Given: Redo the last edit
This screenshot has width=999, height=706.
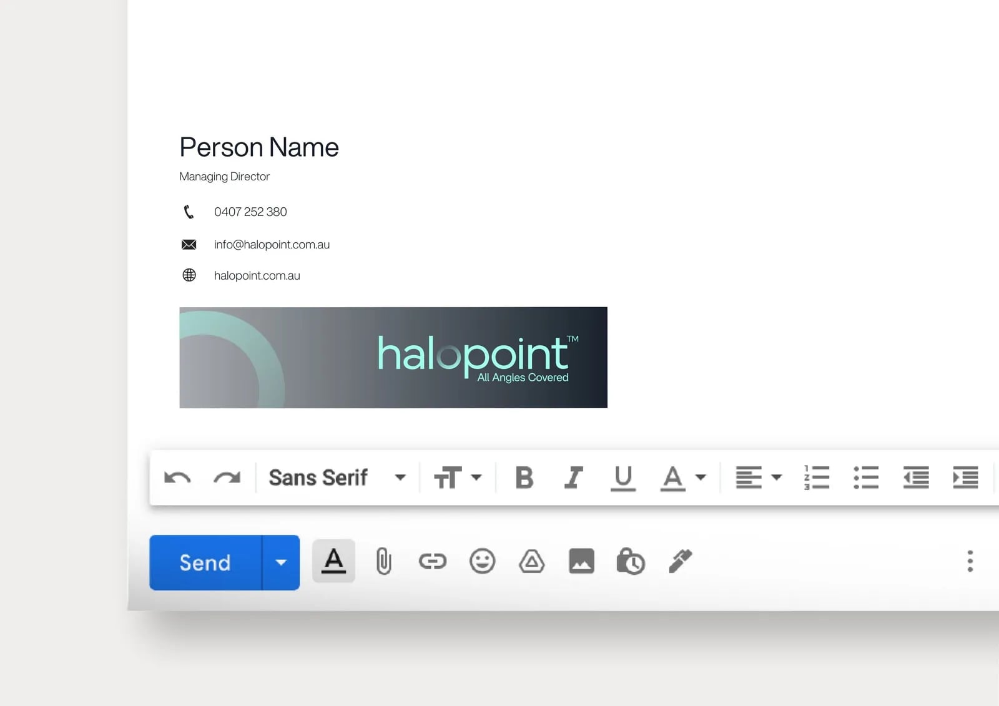Looking at the screenshot, I should pos(227,478).
